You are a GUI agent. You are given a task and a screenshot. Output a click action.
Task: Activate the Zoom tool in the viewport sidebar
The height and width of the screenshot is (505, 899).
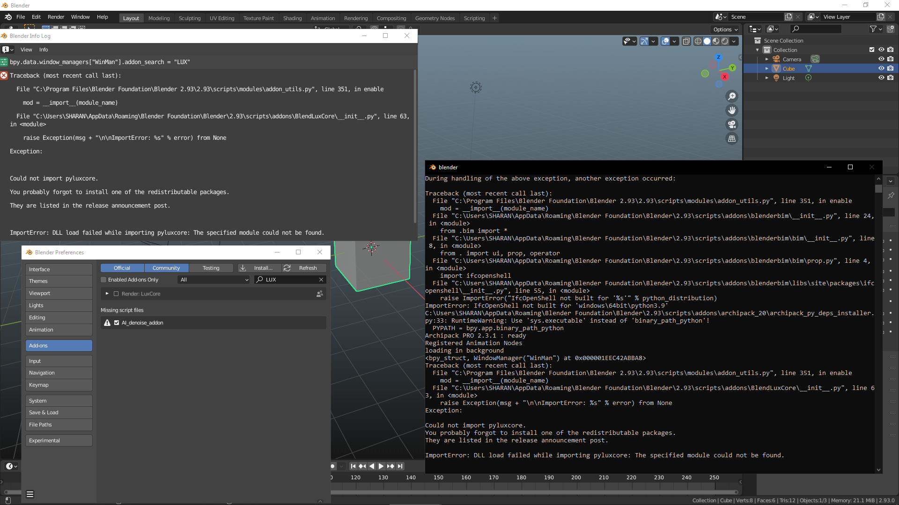coord(732,96)
